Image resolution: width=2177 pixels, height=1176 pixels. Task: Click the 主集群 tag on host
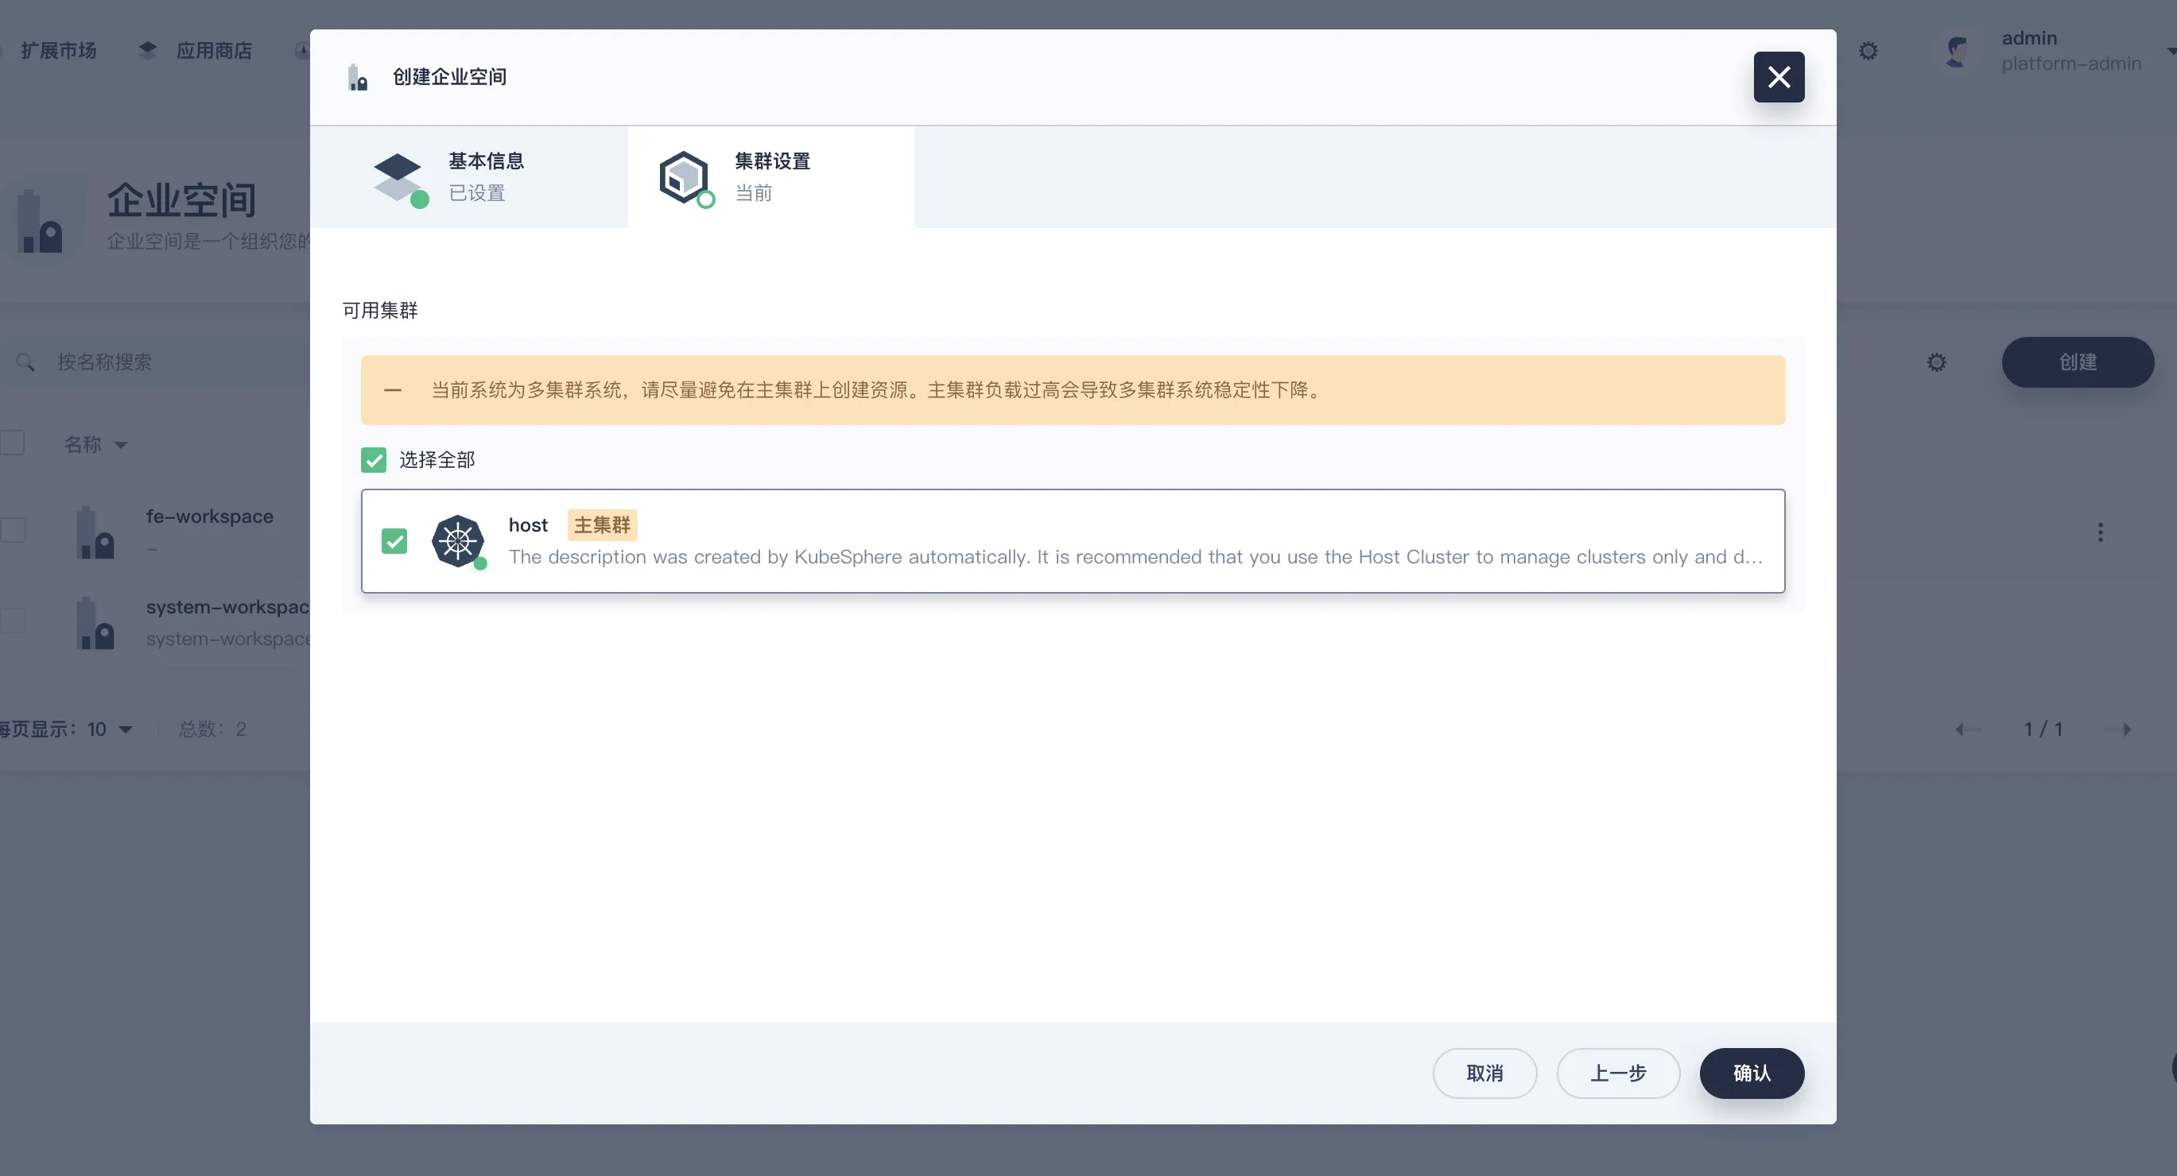602,524
